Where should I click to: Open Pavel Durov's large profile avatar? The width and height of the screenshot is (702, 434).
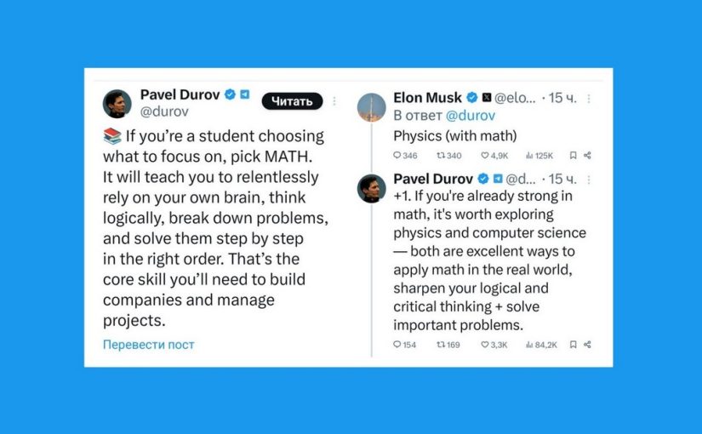[117, 104]
